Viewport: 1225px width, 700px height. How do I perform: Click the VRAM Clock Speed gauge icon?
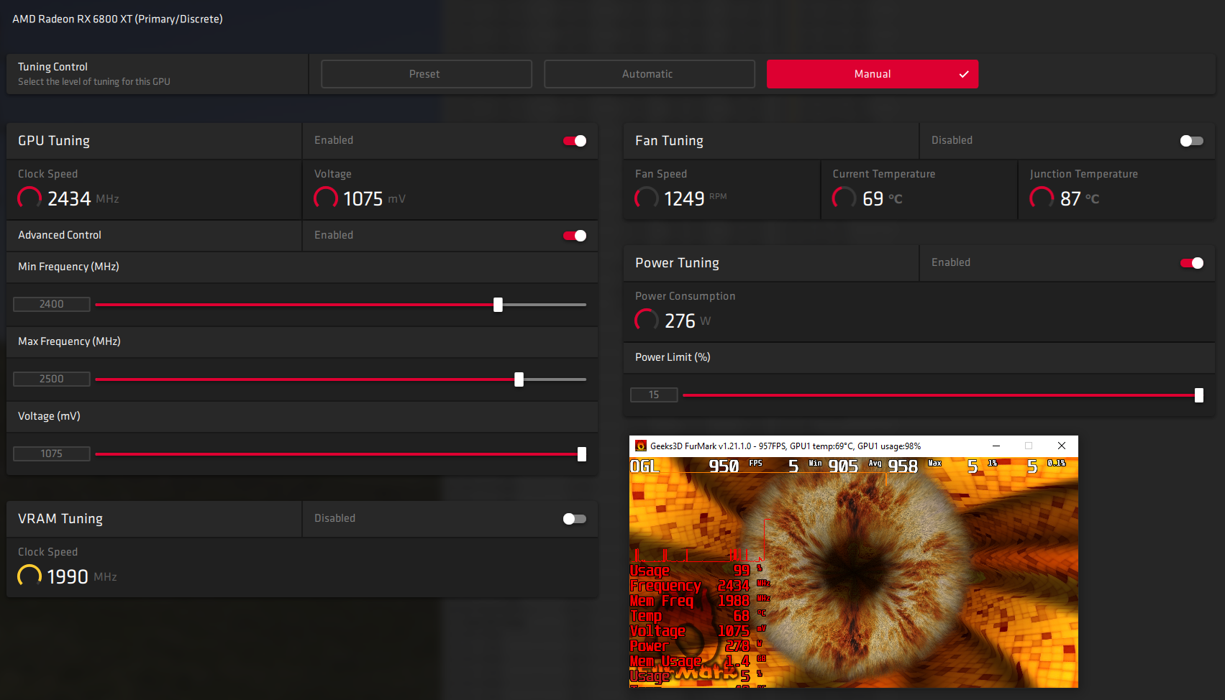tap(29, 576)
